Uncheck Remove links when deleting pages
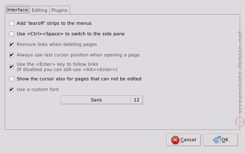Image resolution: width=245 pixels, height=153 pixels. point(11,45)
